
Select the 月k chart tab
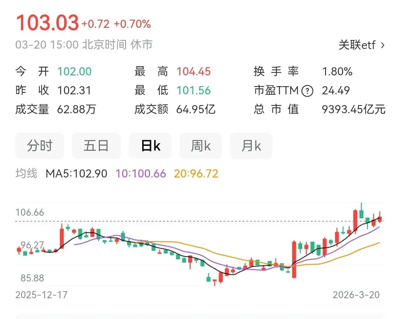(x=251, y=146)
